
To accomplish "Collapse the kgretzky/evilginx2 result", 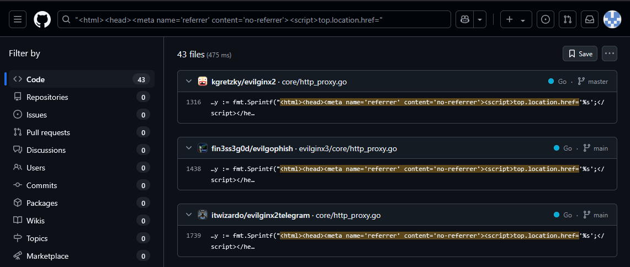I will [188, 82].
